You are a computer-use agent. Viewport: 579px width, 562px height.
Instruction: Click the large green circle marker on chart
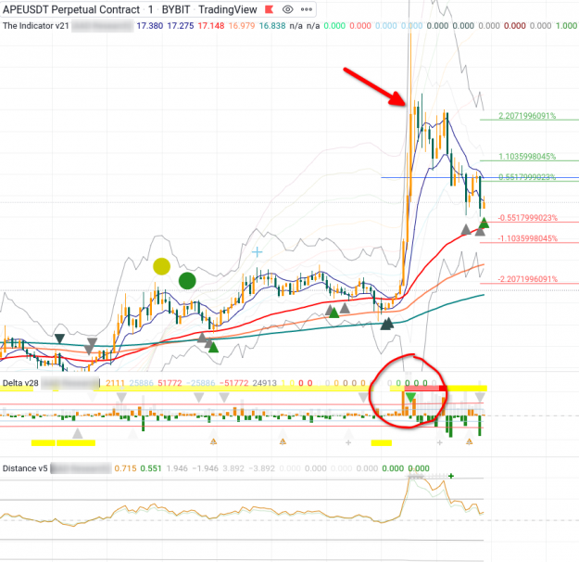187,281
